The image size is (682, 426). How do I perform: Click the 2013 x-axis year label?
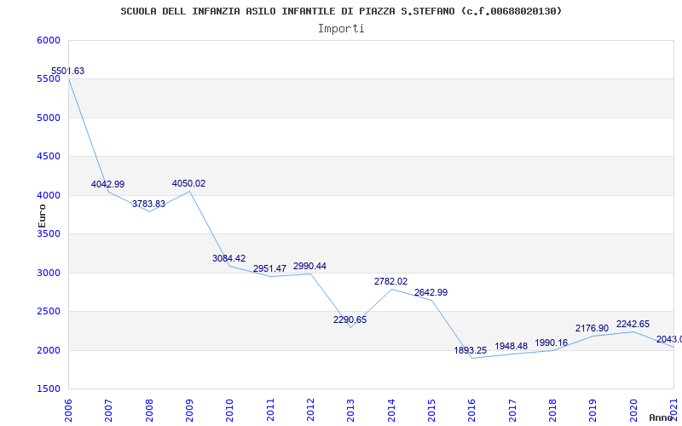[x=350, y=411]
